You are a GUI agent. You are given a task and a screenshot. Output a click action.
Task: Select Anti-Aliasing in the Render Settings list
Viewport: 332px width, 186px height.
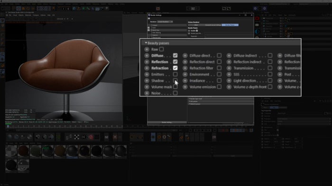[x=157, y=33]
